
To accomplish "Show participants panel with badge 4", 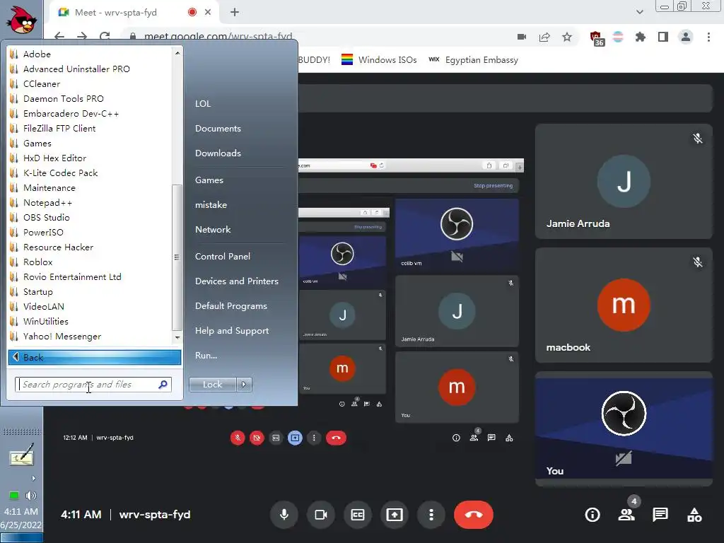I will tap(626, 515).
